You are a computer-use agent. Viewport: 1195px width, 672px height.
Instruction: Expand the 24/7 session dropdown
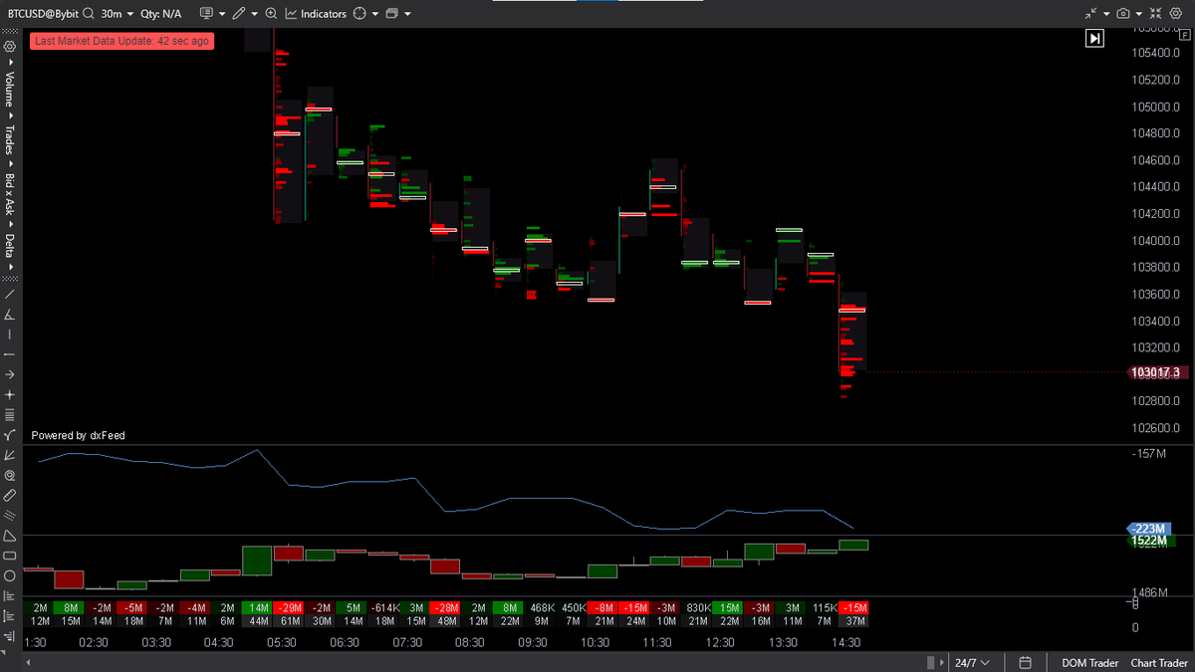point(974,662)
